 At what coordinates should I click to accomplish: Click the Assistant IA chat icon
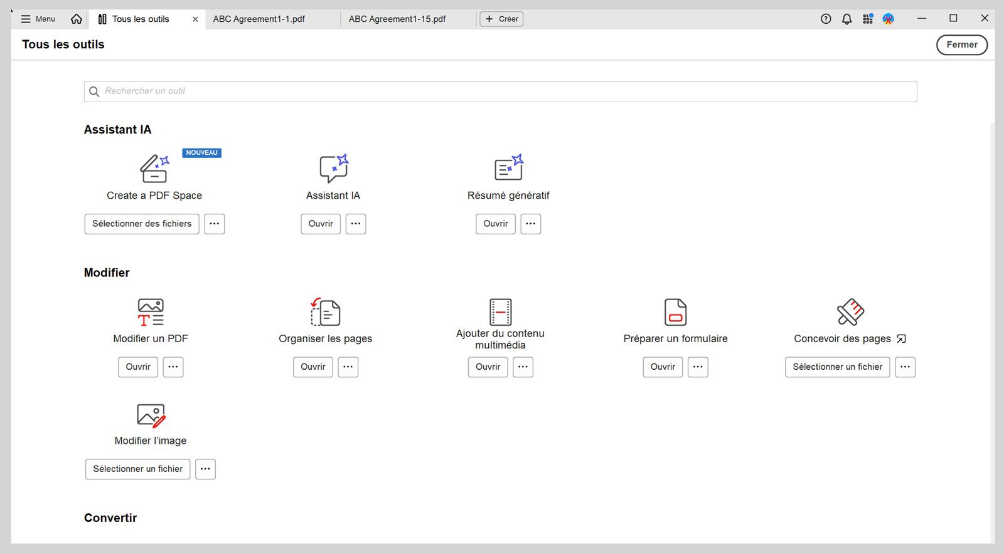[333, 169]
